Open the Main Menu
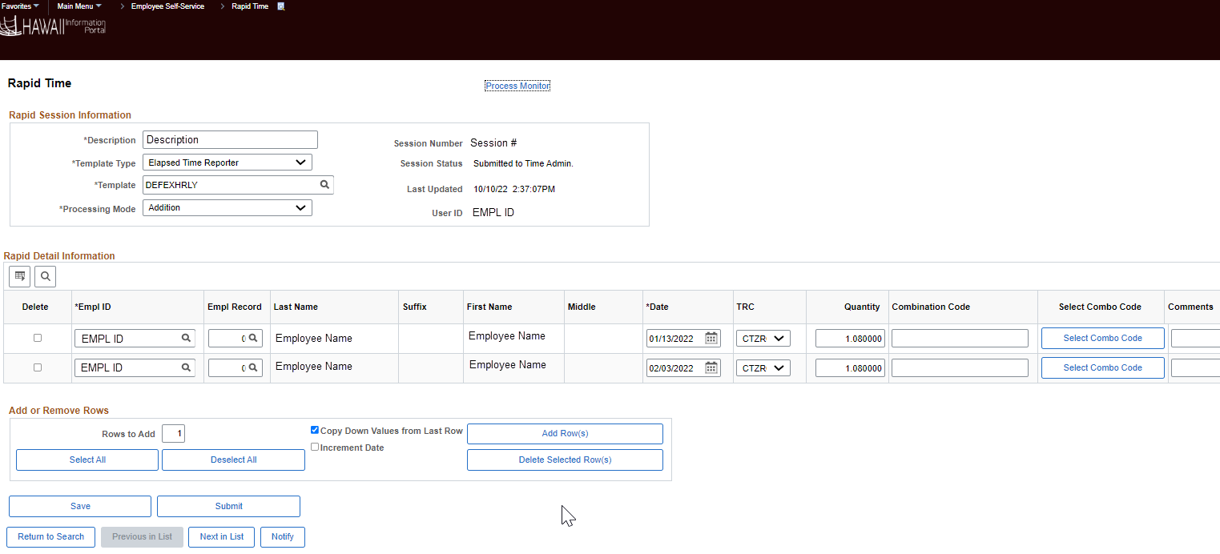 pos(78,6)
